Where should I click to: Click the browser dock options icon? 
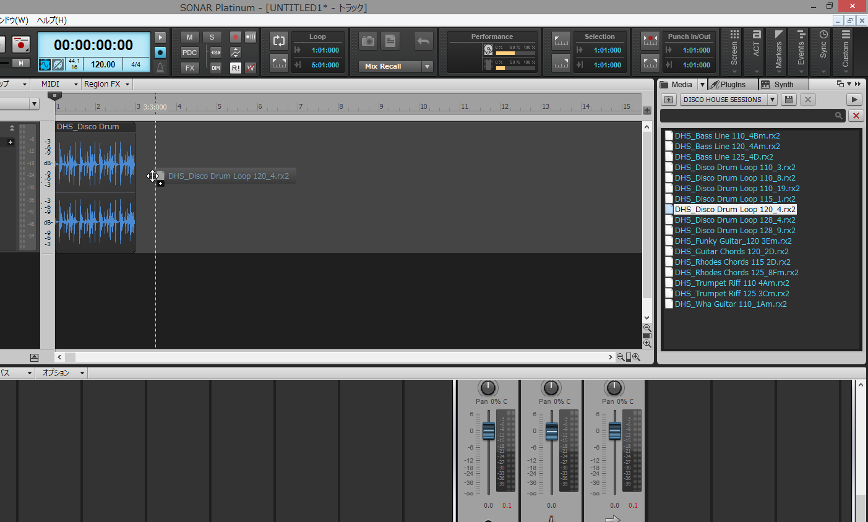tap(840, 84)
